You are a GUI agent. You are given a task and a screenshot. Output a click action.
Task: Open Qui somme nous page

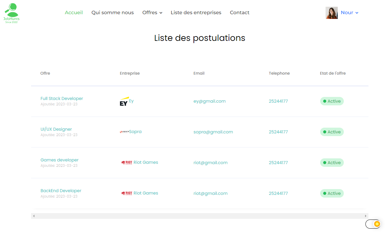[x=112, y=12]
